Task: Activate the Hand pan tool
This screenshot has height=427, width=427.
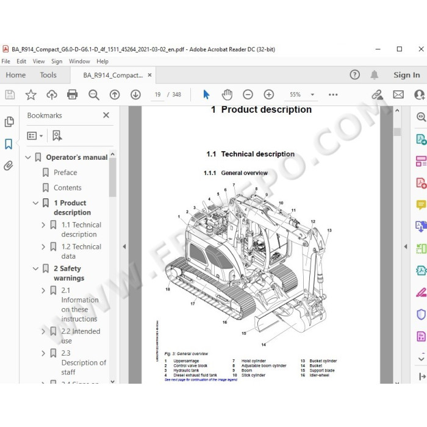Action: click(227, 95)
